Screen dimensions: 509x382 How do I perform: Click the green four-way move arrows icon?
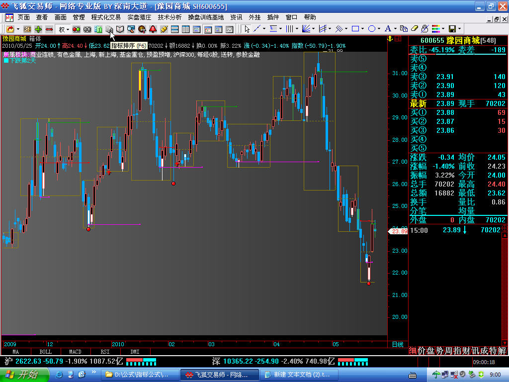pos(38,29)
